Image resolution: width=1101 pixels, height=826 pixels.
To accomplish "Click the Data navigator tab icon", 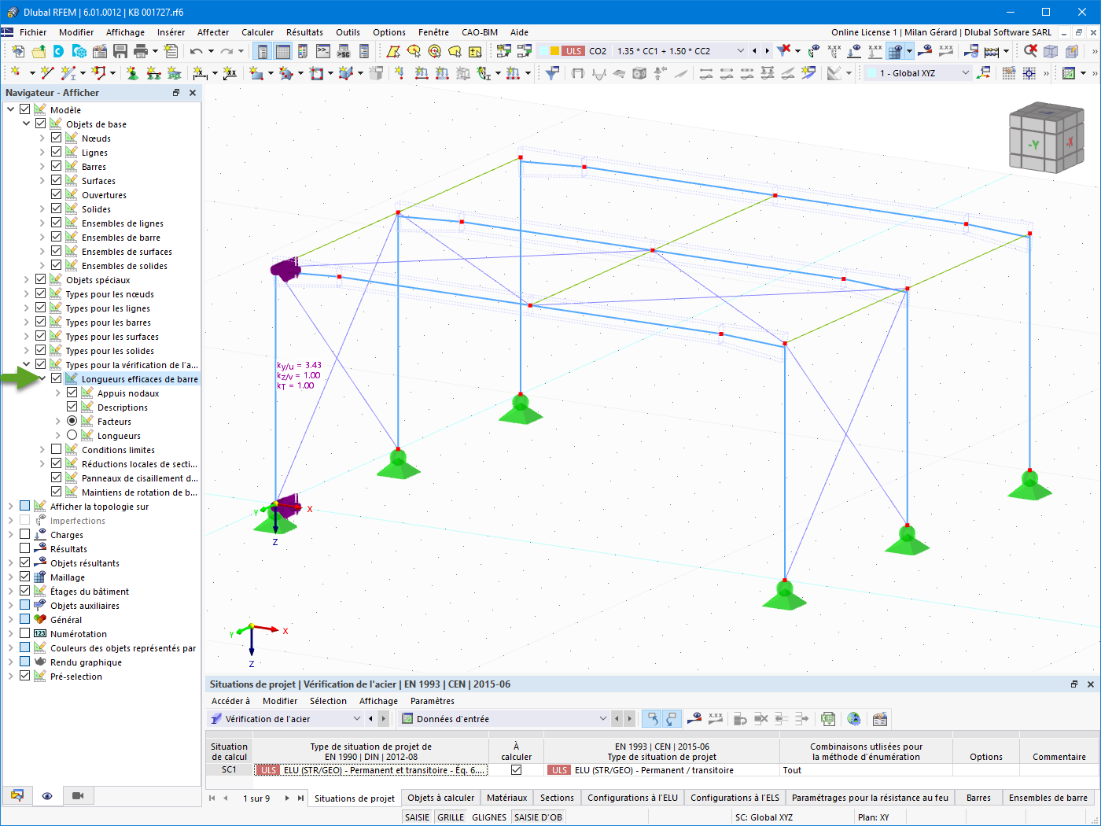I will [17, 795].
